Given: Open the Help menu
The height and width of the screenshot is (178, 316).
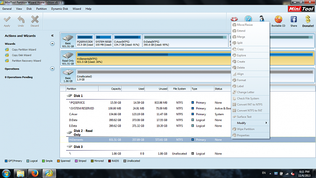Looking at the screenshot, I should (x=88, y=9).
